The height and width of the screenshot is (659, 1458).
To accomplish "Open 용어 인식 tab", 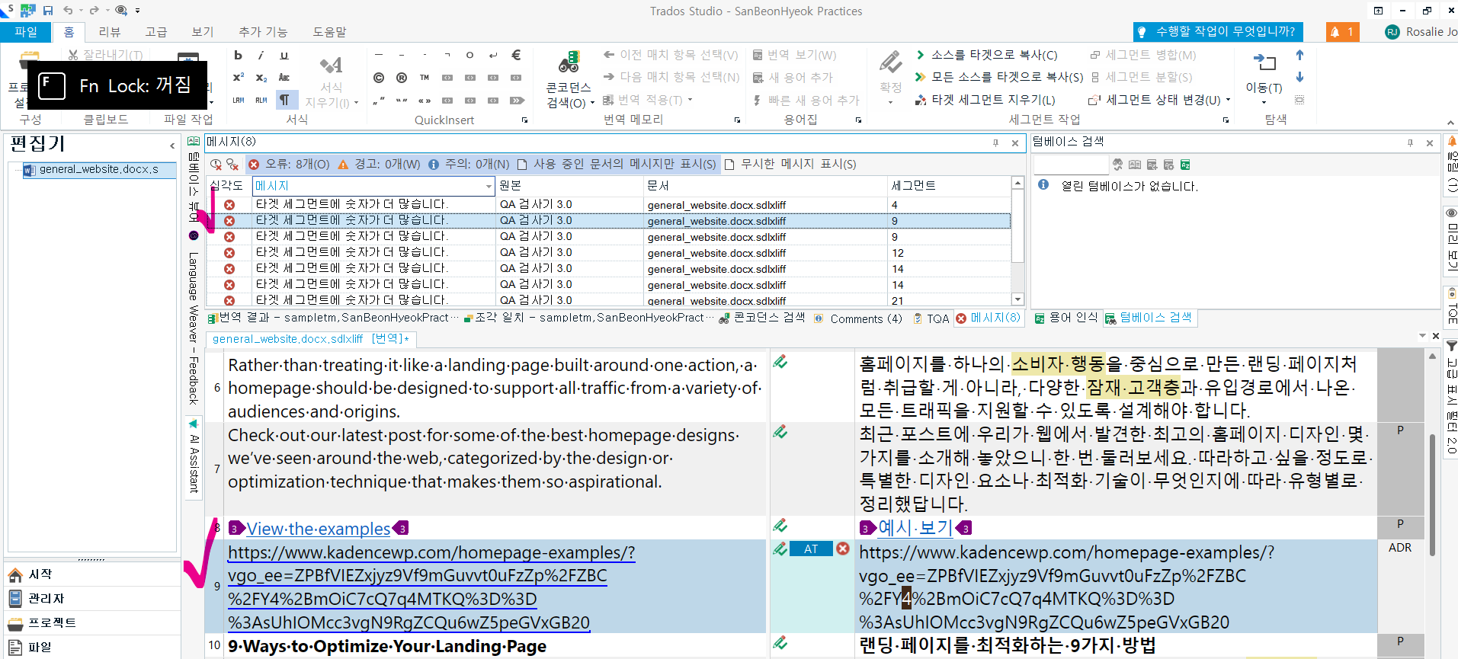I will pyautogui.click(x=1066, y=318).
